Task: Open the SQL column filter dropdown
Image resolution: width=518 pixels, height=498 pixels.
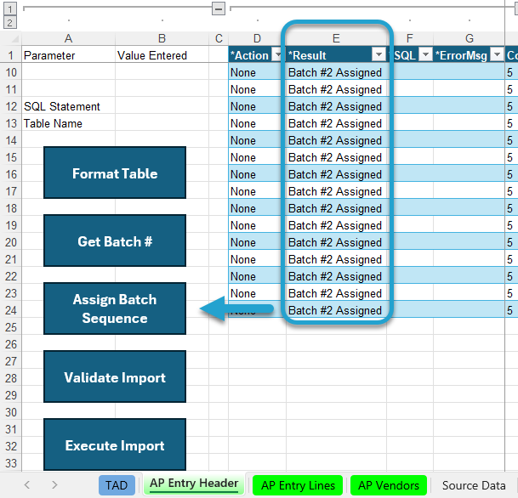Action: click(425, 54)
